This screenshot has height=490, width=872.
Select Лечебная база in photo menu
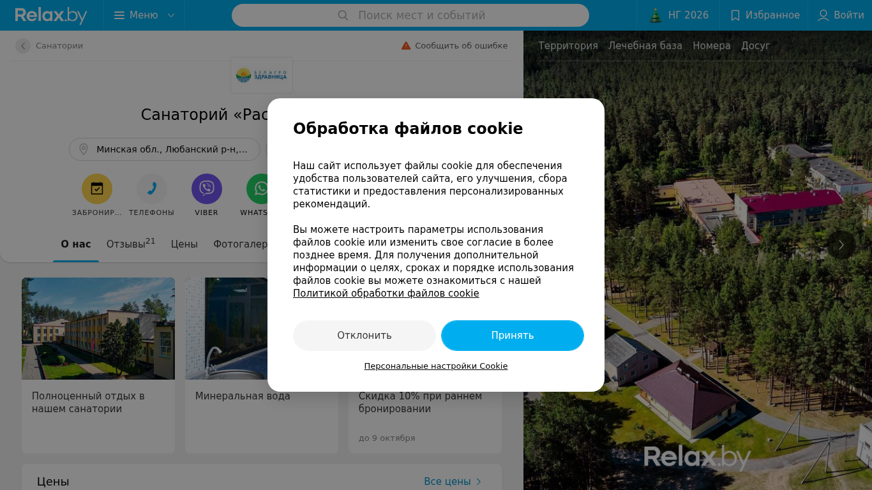click(x=645, y=46)
